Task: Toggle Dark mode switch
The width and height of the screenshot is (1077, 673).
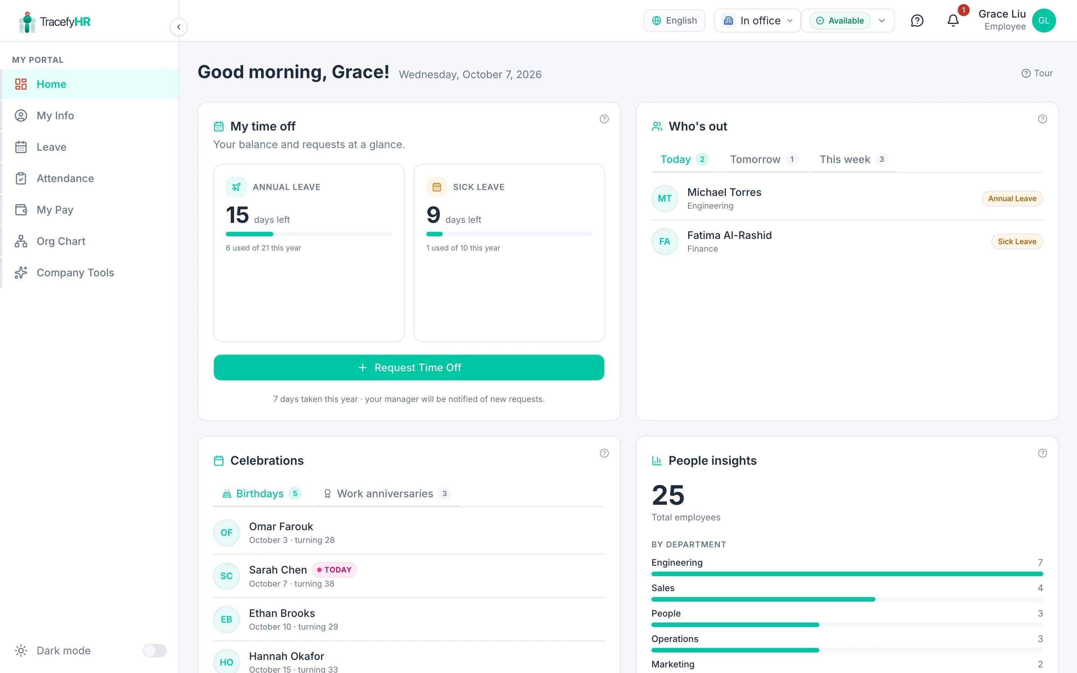Action: pyautogui.click(x=154, y=650)
